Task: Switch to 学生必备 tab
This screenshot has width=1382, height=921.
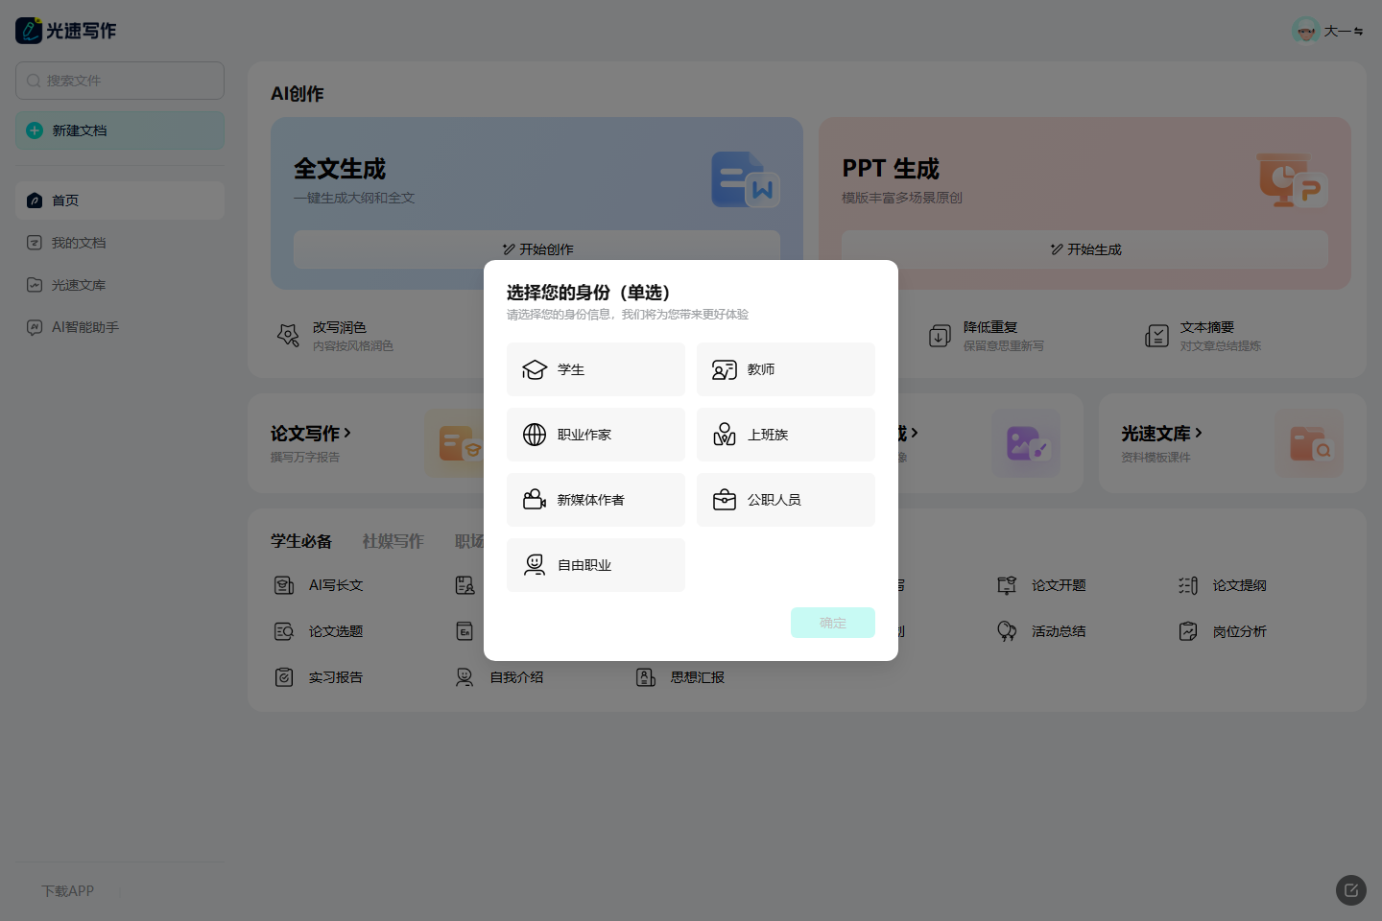Action: [300, 541]
